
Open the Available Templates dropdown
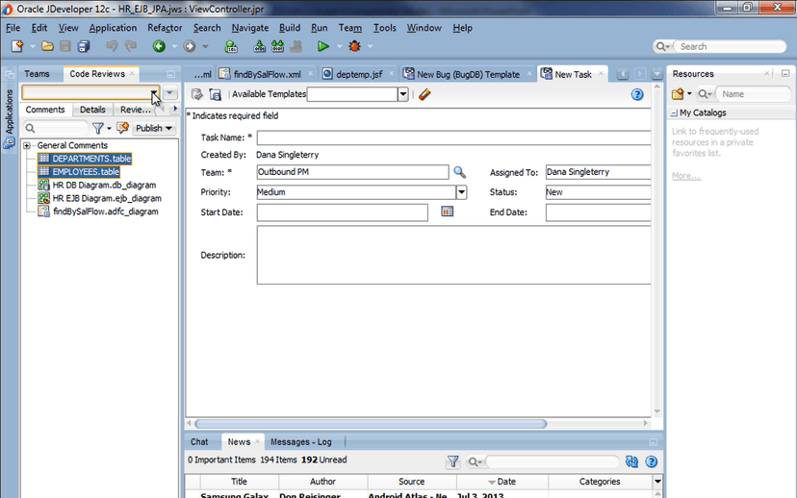coord(402,94)
